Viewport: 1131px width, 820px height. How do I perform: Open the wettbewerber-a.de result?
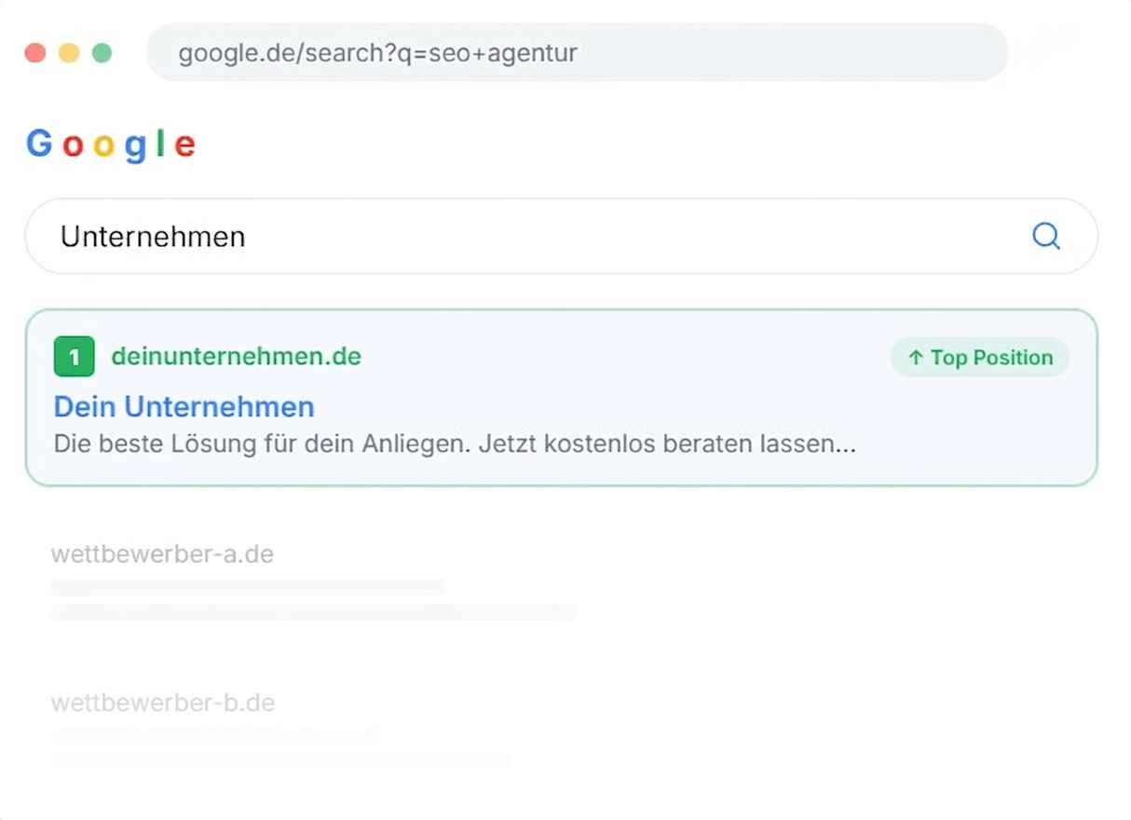point(162,554)
